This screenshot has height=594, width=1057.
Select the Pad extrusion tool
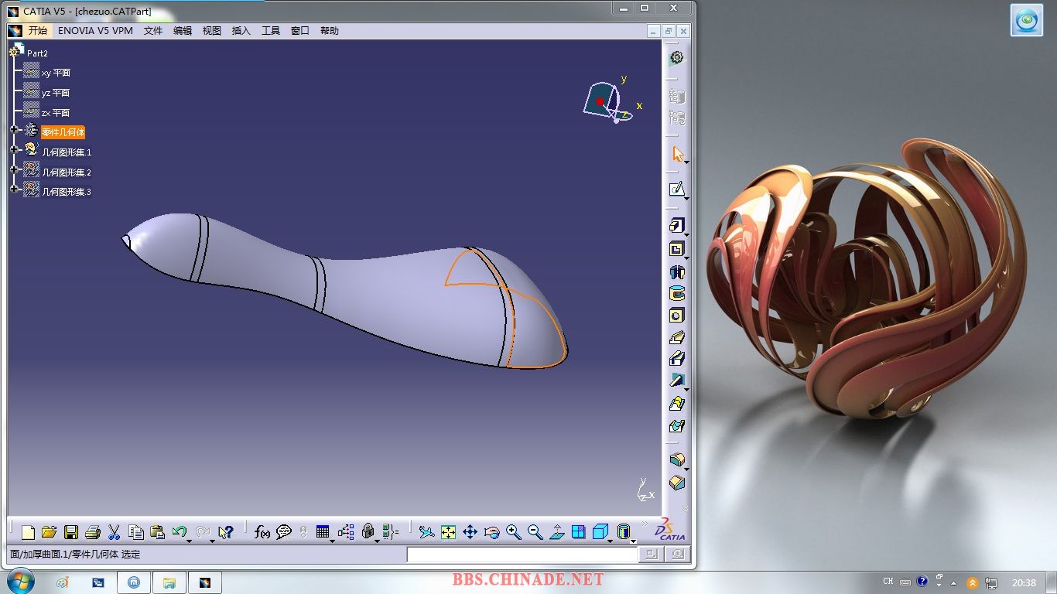click(x=676, y=226)
